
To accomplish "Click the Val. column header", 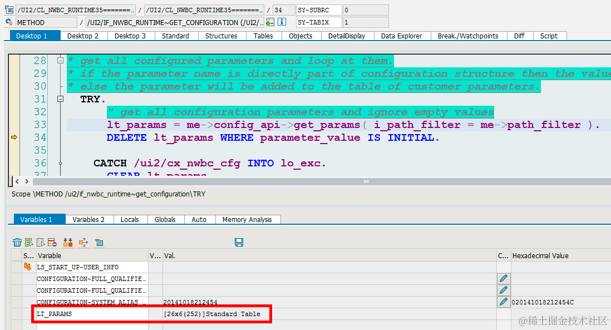I will (x=329, y=255).
